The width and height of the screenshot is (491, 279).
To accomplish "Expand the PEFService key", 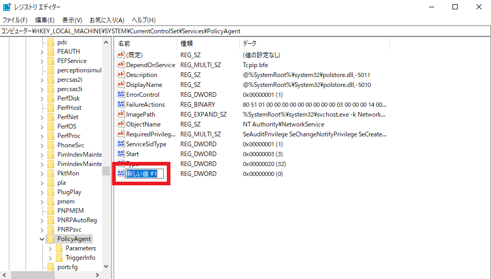I will point(42,61).
